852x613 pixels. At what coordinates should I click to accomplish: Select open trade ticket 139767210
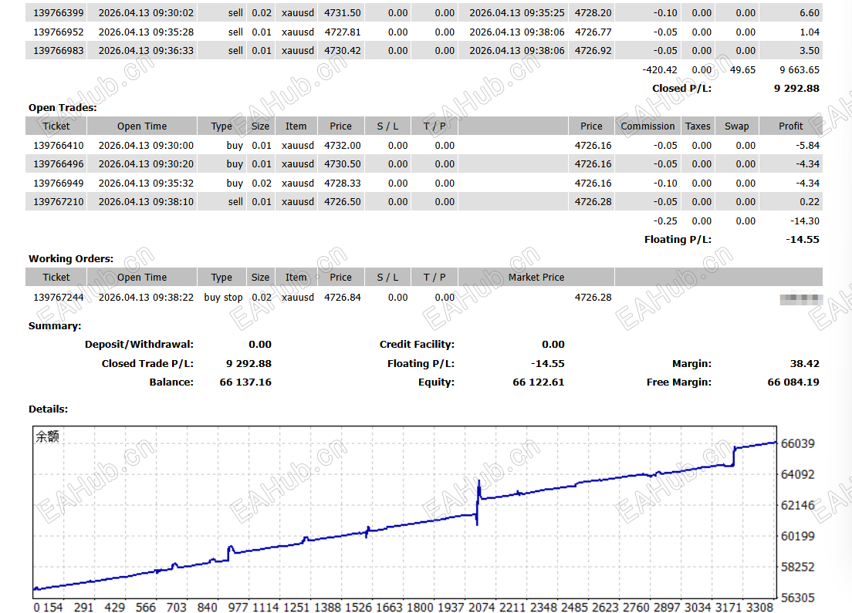coord(59,202)
